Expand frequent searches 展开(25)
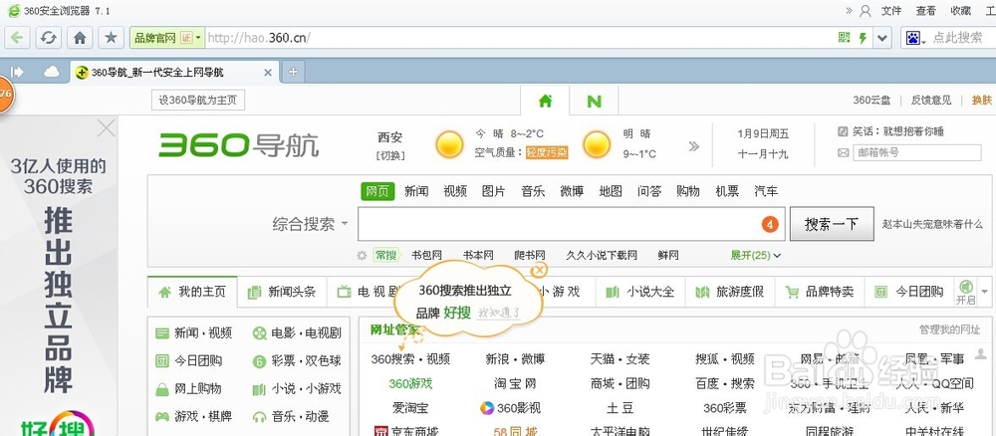Viewport: 996px width, 436px height. (x=756, y=255)
